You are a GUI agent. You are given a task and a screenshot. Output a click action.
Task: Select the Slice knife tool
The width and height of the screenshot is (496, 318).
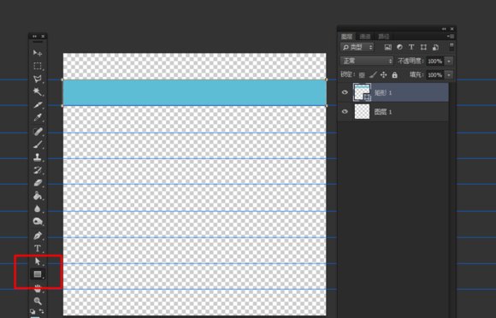coord(38,104)
